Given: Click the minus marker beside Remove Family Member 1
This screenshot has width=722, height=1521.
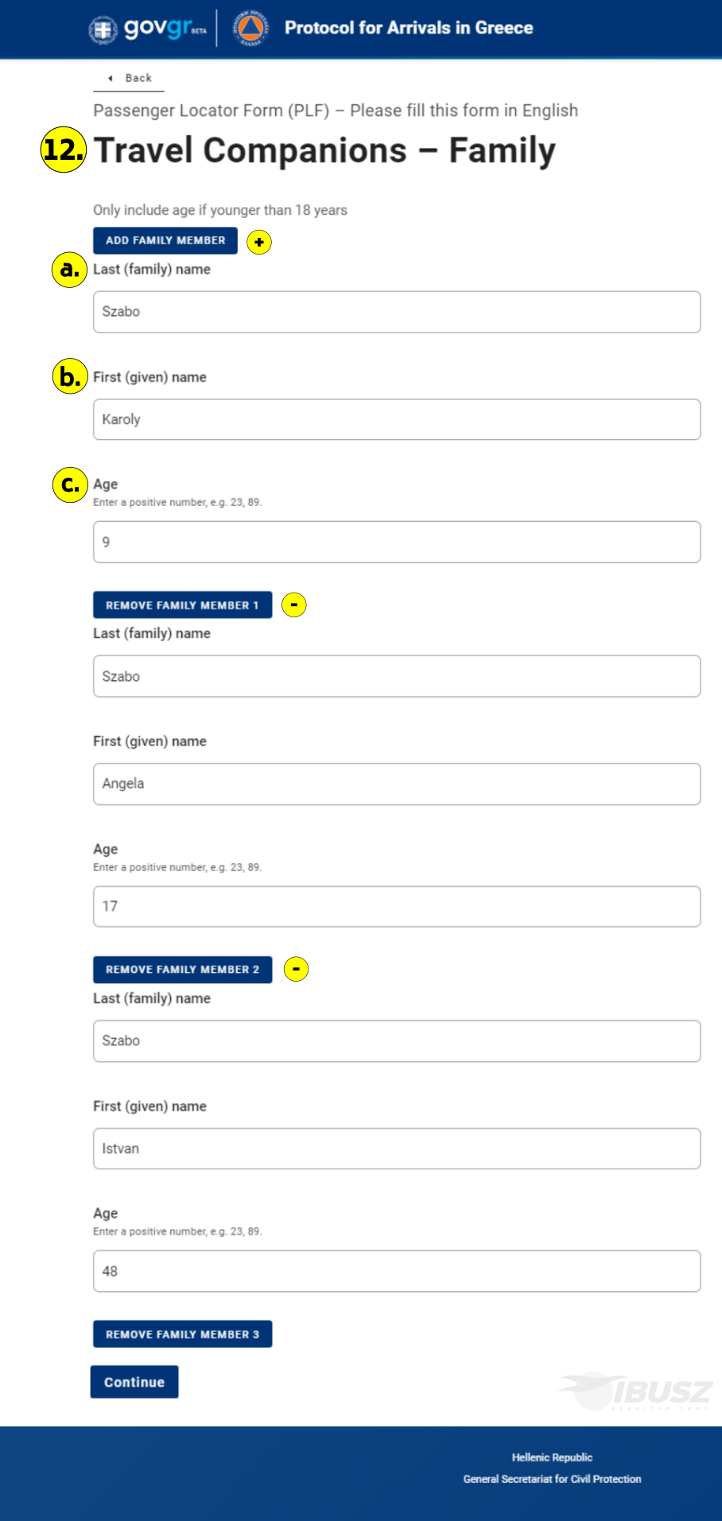Looking at the screenshot, I should 294,605.
